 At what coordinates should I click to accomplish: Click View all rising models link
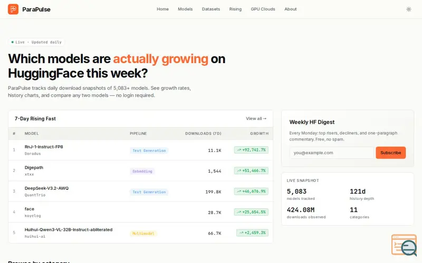256,119
